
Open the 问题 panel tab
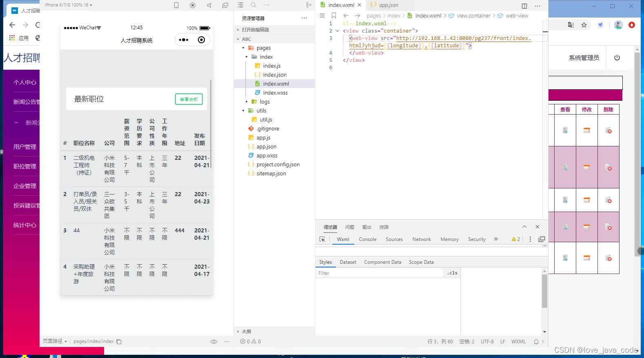[350, 227]
